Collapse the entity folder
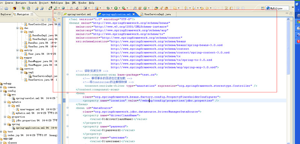 [18, 50]
